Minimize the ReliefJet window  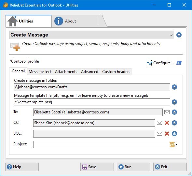click(x=155, y=5)
